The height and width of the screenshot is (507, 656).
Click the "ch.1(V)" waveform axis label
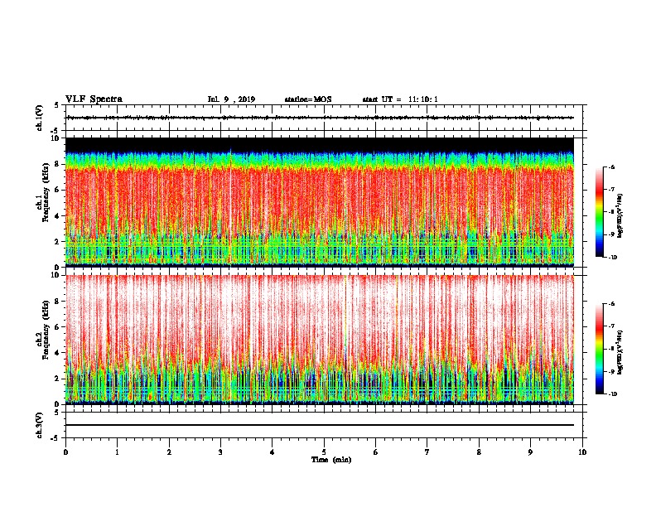pyautogui.click(x=40, y=118)
